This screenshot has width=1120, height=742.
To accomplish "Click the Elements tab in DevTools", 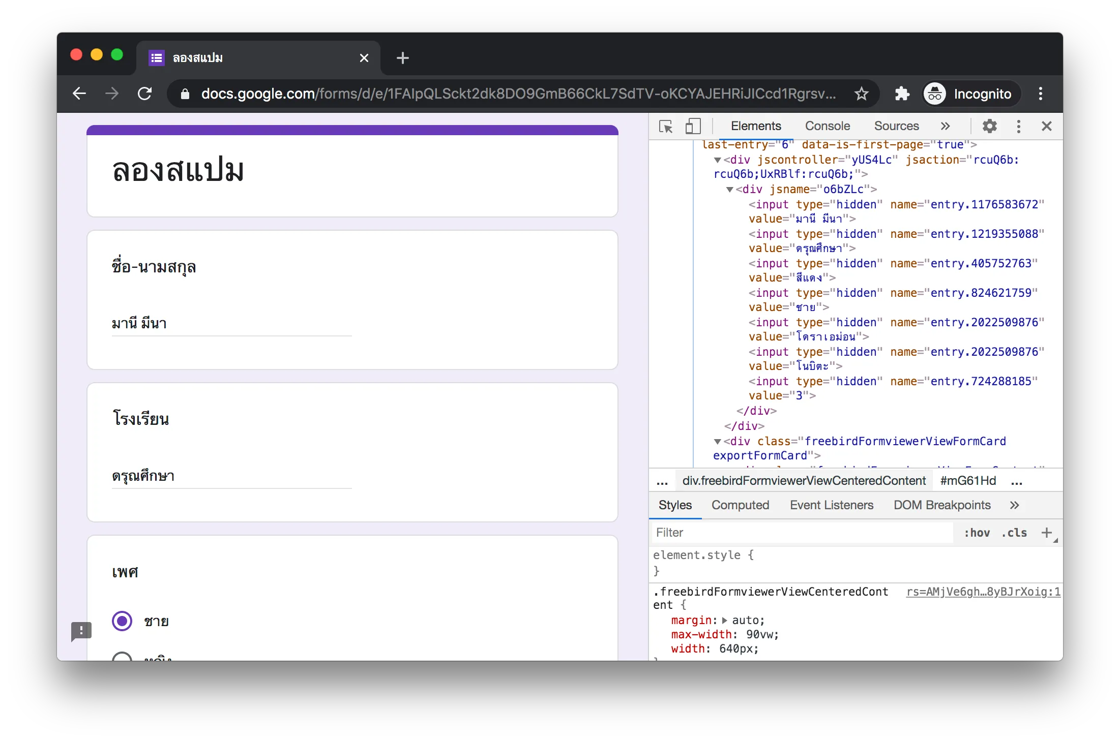I will 755,126.
